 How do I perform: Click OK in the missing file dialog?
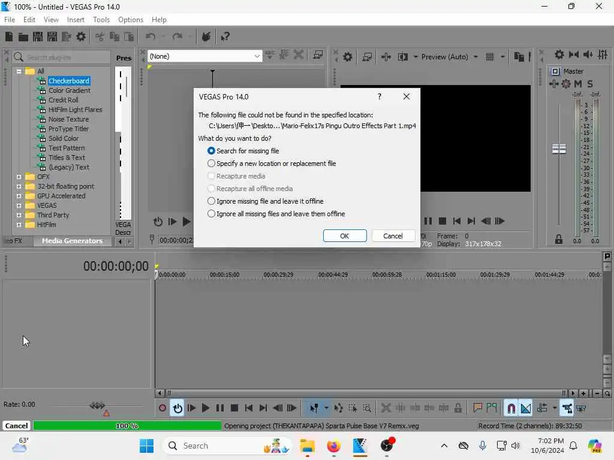(345, 236)
